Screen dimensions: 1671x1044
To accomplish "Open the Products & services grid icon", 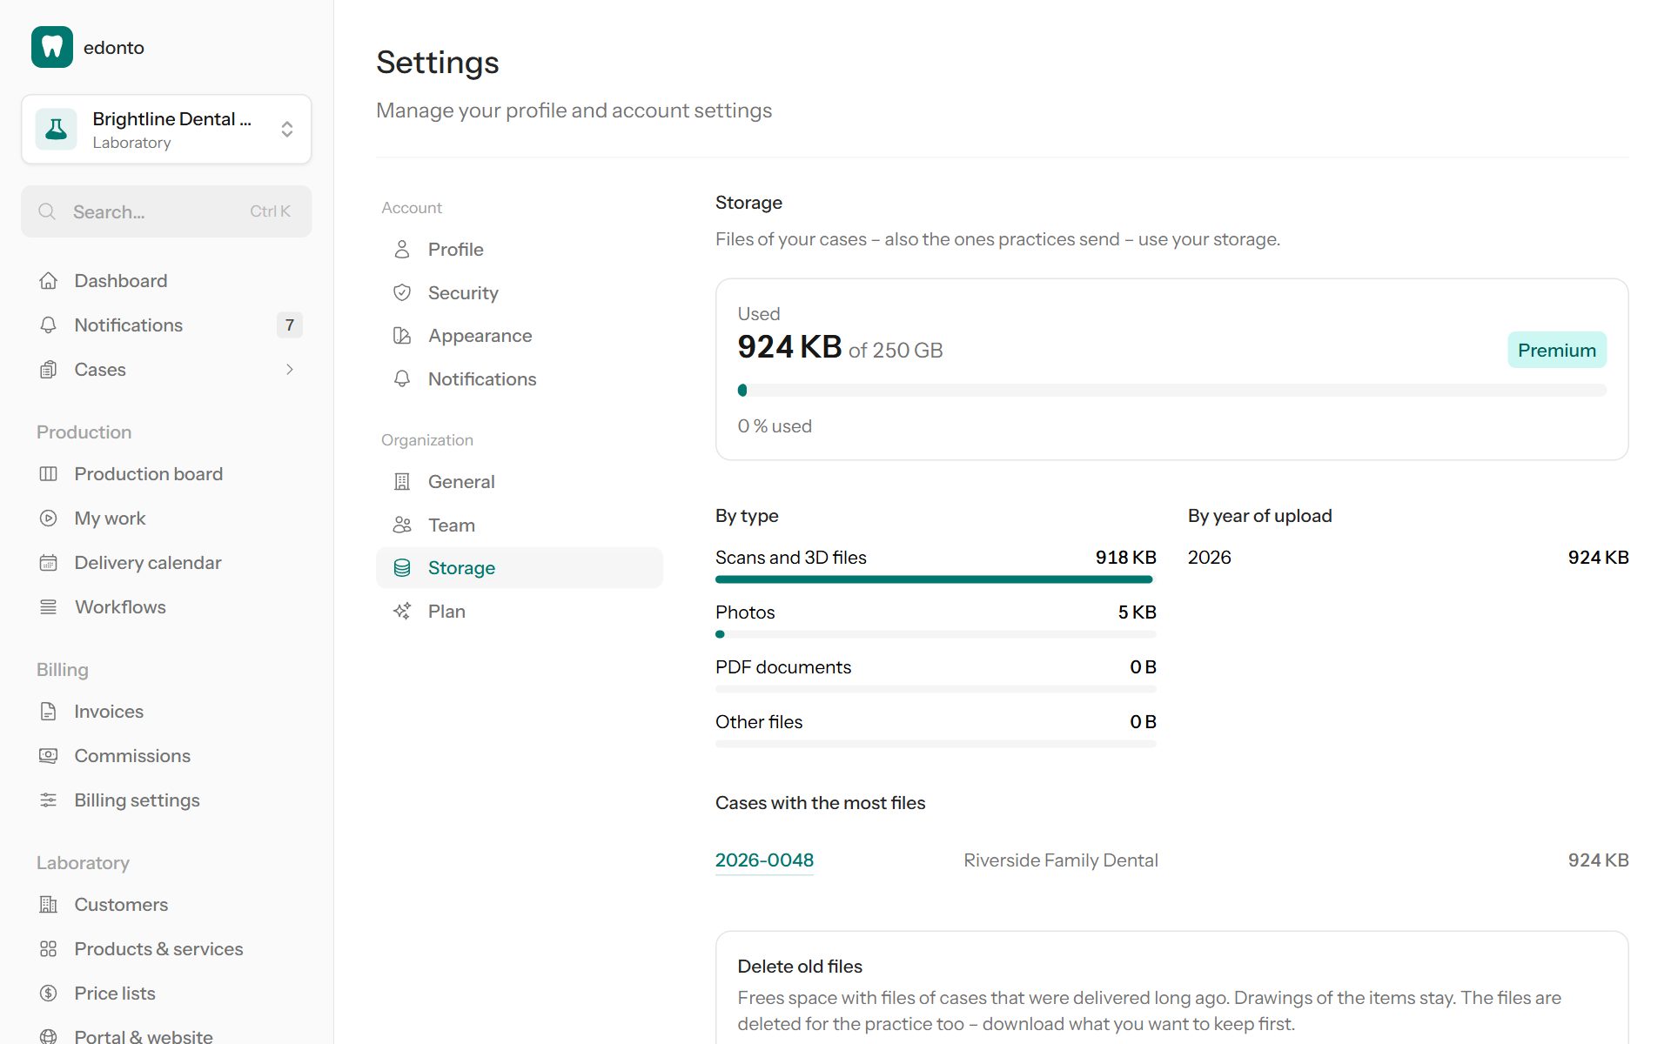I will [49, 949].
